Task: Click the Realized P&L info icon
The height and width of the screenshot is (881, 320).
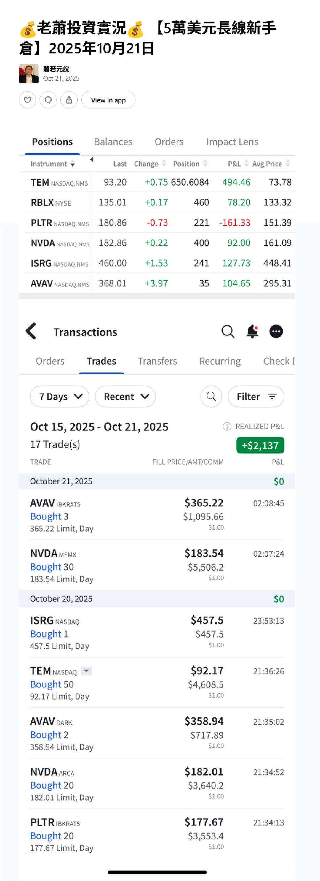Action: [227, 427]
